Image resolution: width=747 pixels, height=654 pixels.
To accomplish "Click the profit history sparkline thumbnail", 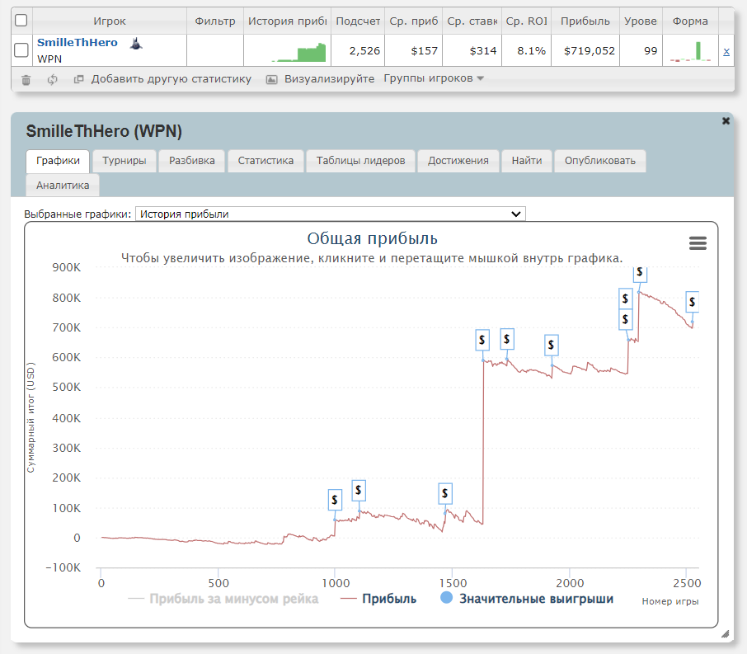I will pyautogui.click(x=287, y=51).
